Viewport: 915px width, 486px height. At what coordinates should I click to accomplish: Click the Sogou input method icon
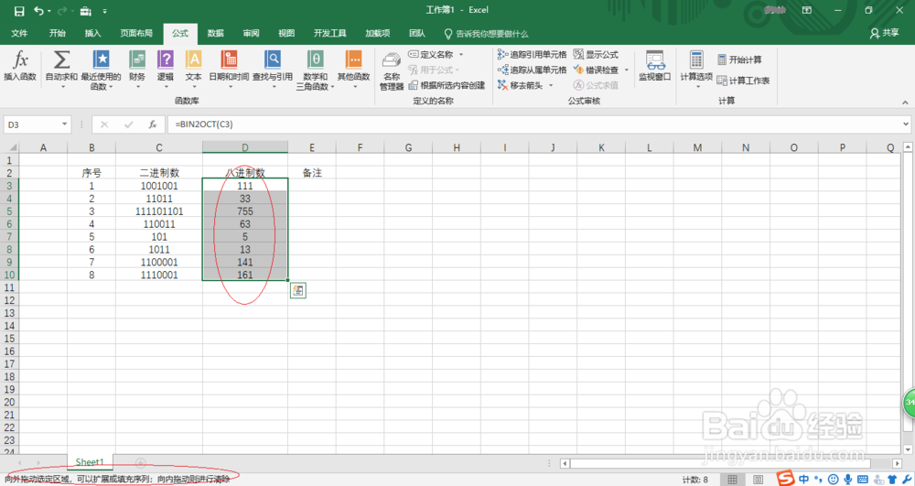pyautogui.click(x=785, y=479)
